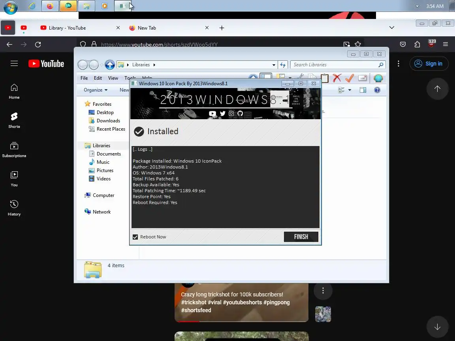Open History in YouTube sidebar

14,208
